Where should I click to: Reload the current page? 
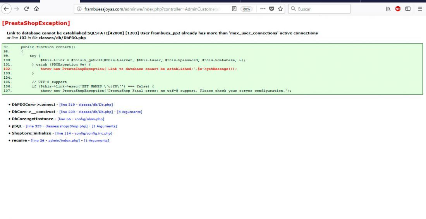[x=27, y=9]
